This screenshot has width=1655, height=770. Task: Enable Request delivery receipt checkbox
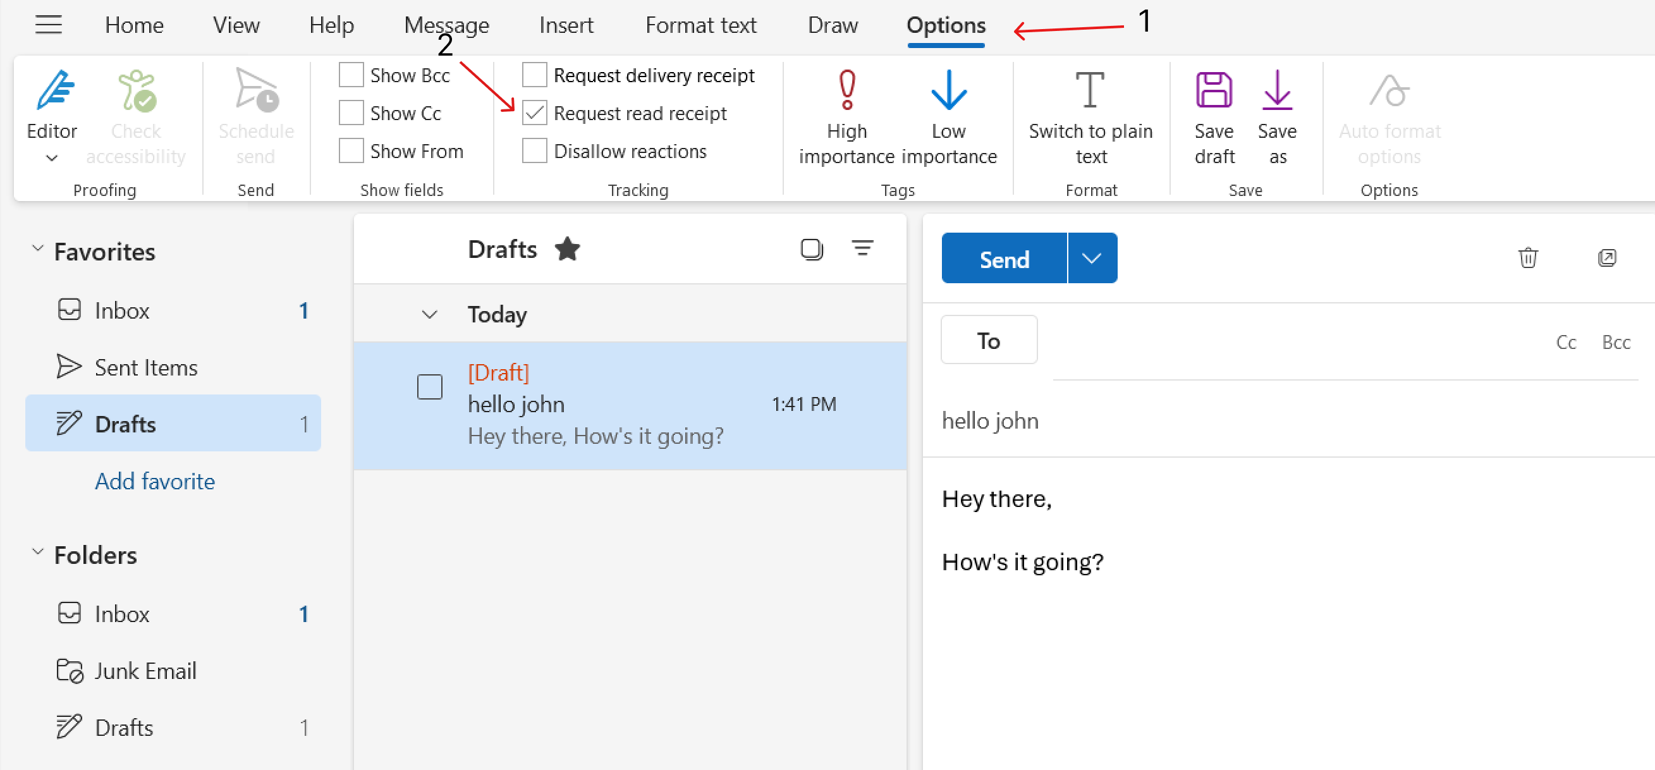[535, 75]
